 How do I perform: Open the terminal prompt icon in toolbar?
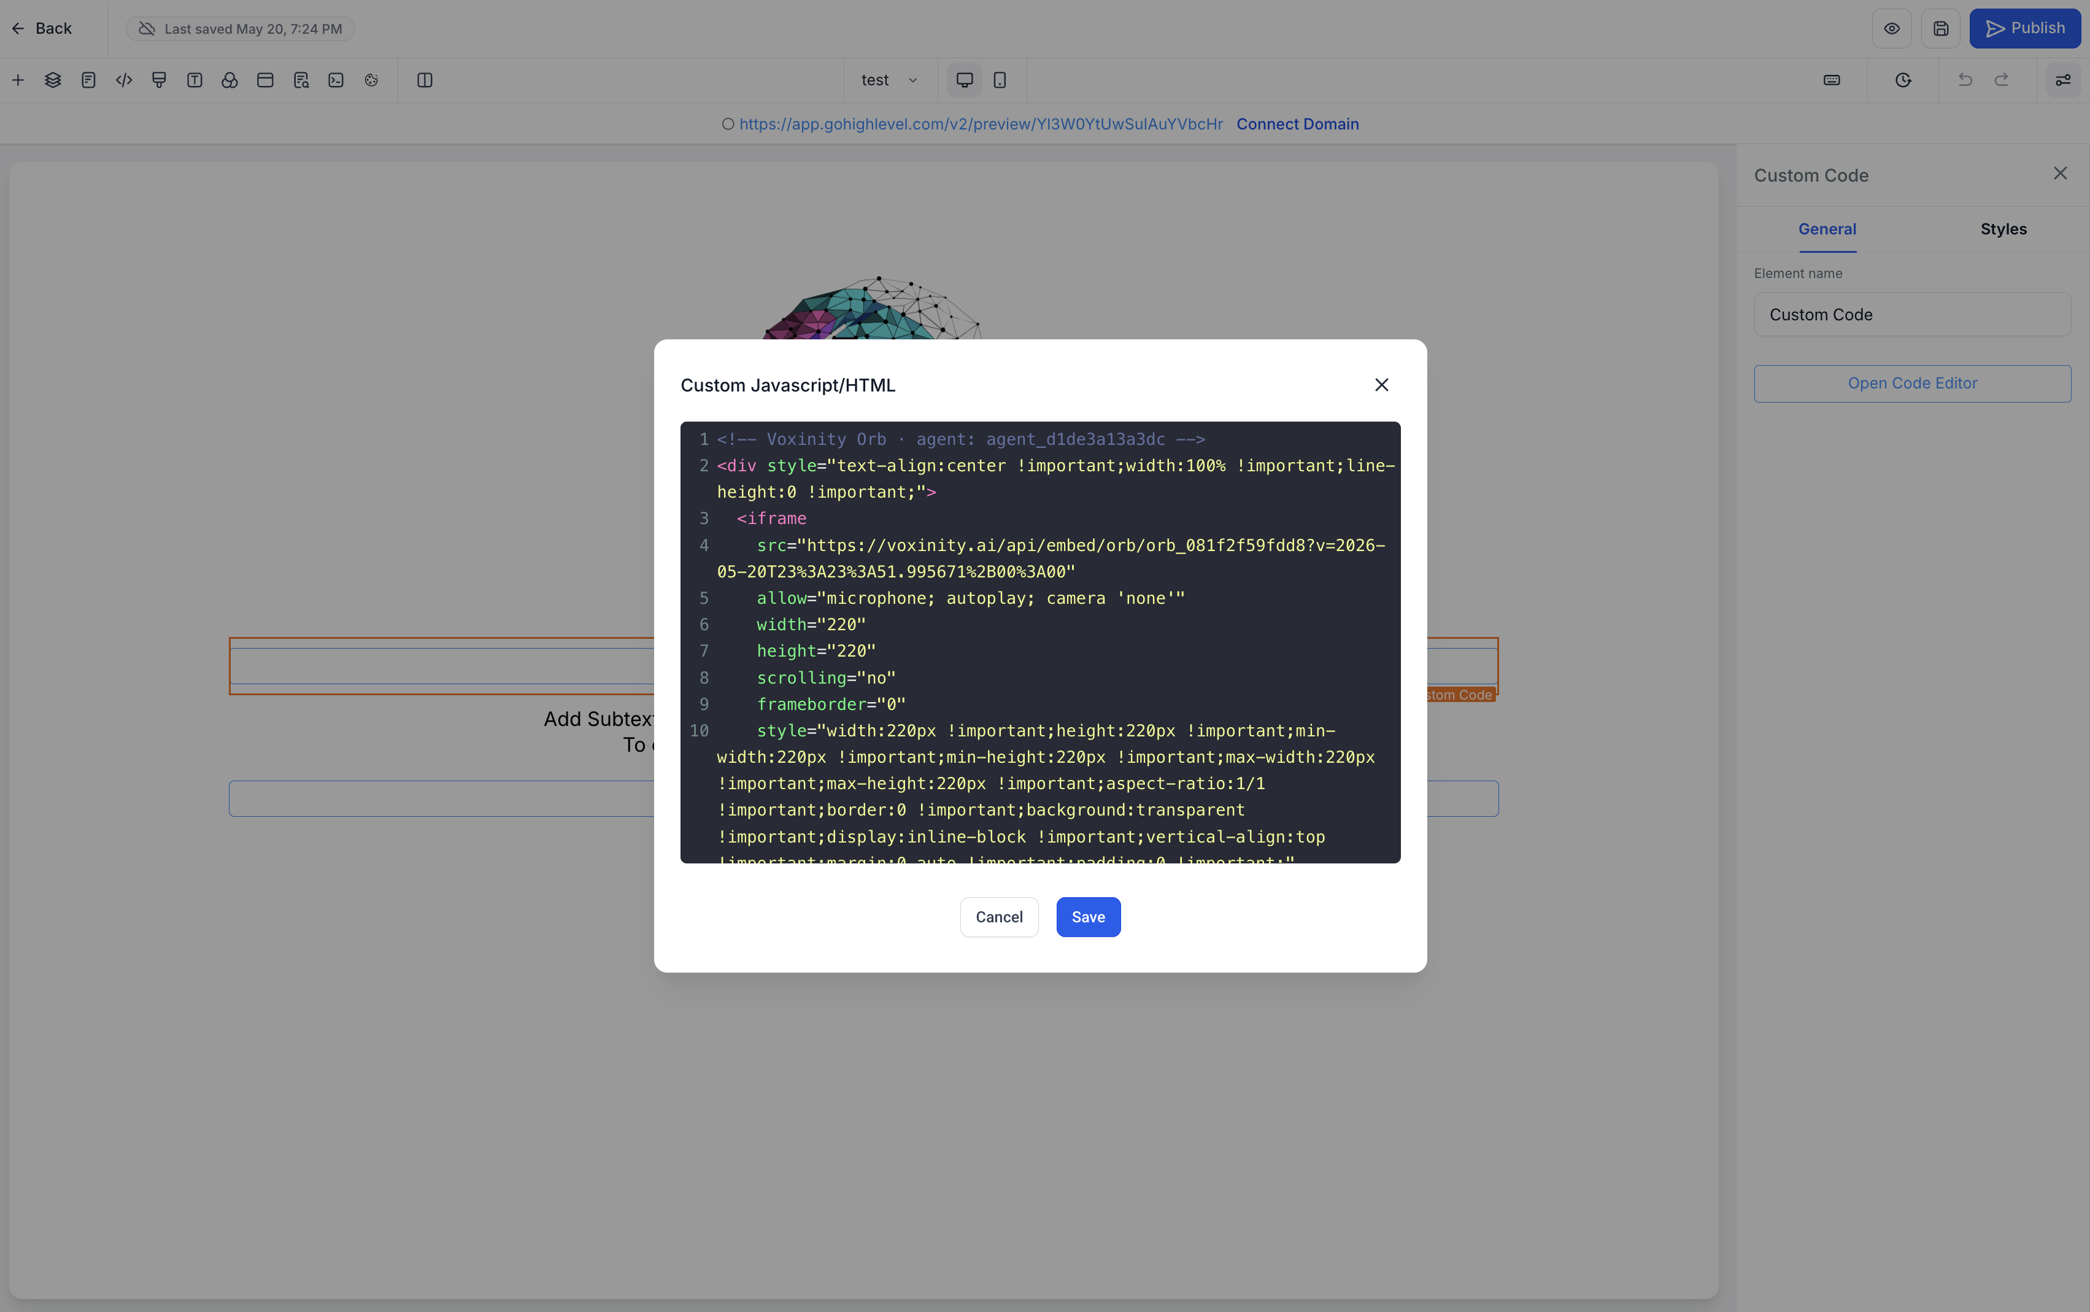[x=336, y=80]
